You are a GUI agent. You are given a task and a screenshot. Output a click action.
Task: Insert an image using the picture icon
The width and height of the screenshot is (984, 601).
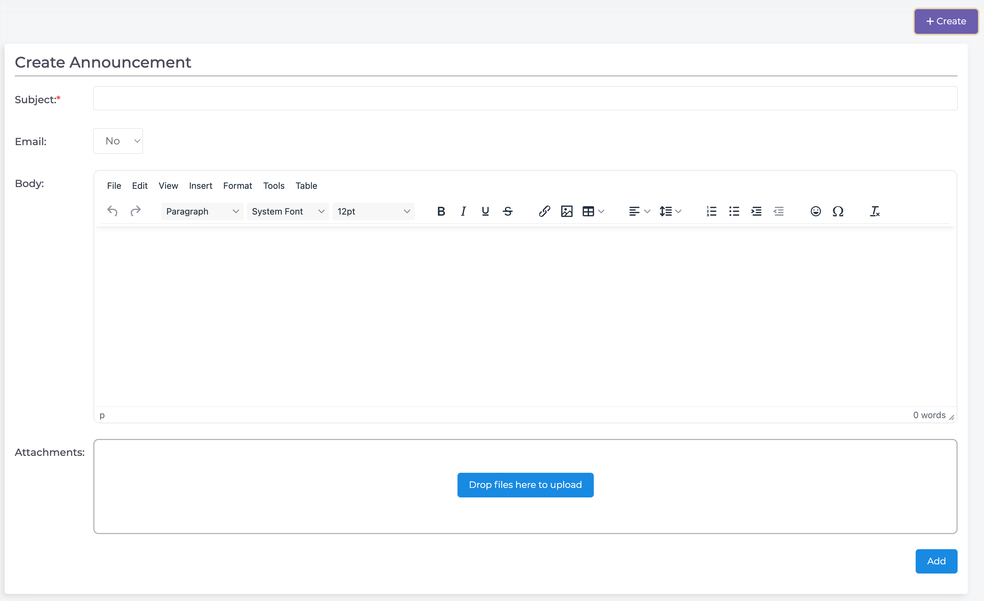(567, 211)
